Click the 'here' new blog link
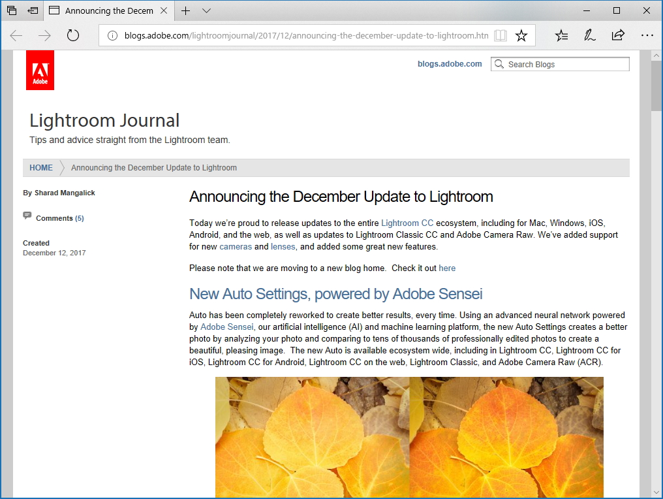The width and height of the screenshot is (663, 499). point(447,268)
